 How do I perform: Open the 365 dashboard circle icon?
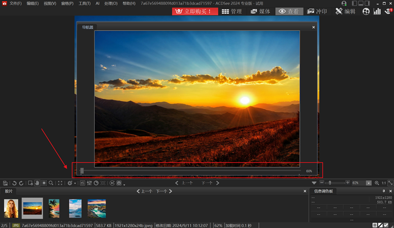click(x=366, y=11)
